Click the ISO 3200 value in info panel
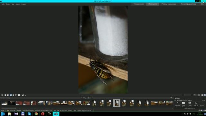 pos(177,106)
